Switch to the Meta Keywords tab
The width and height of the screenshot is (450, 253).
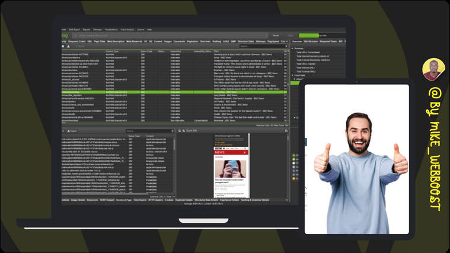(x=135, y=41)
